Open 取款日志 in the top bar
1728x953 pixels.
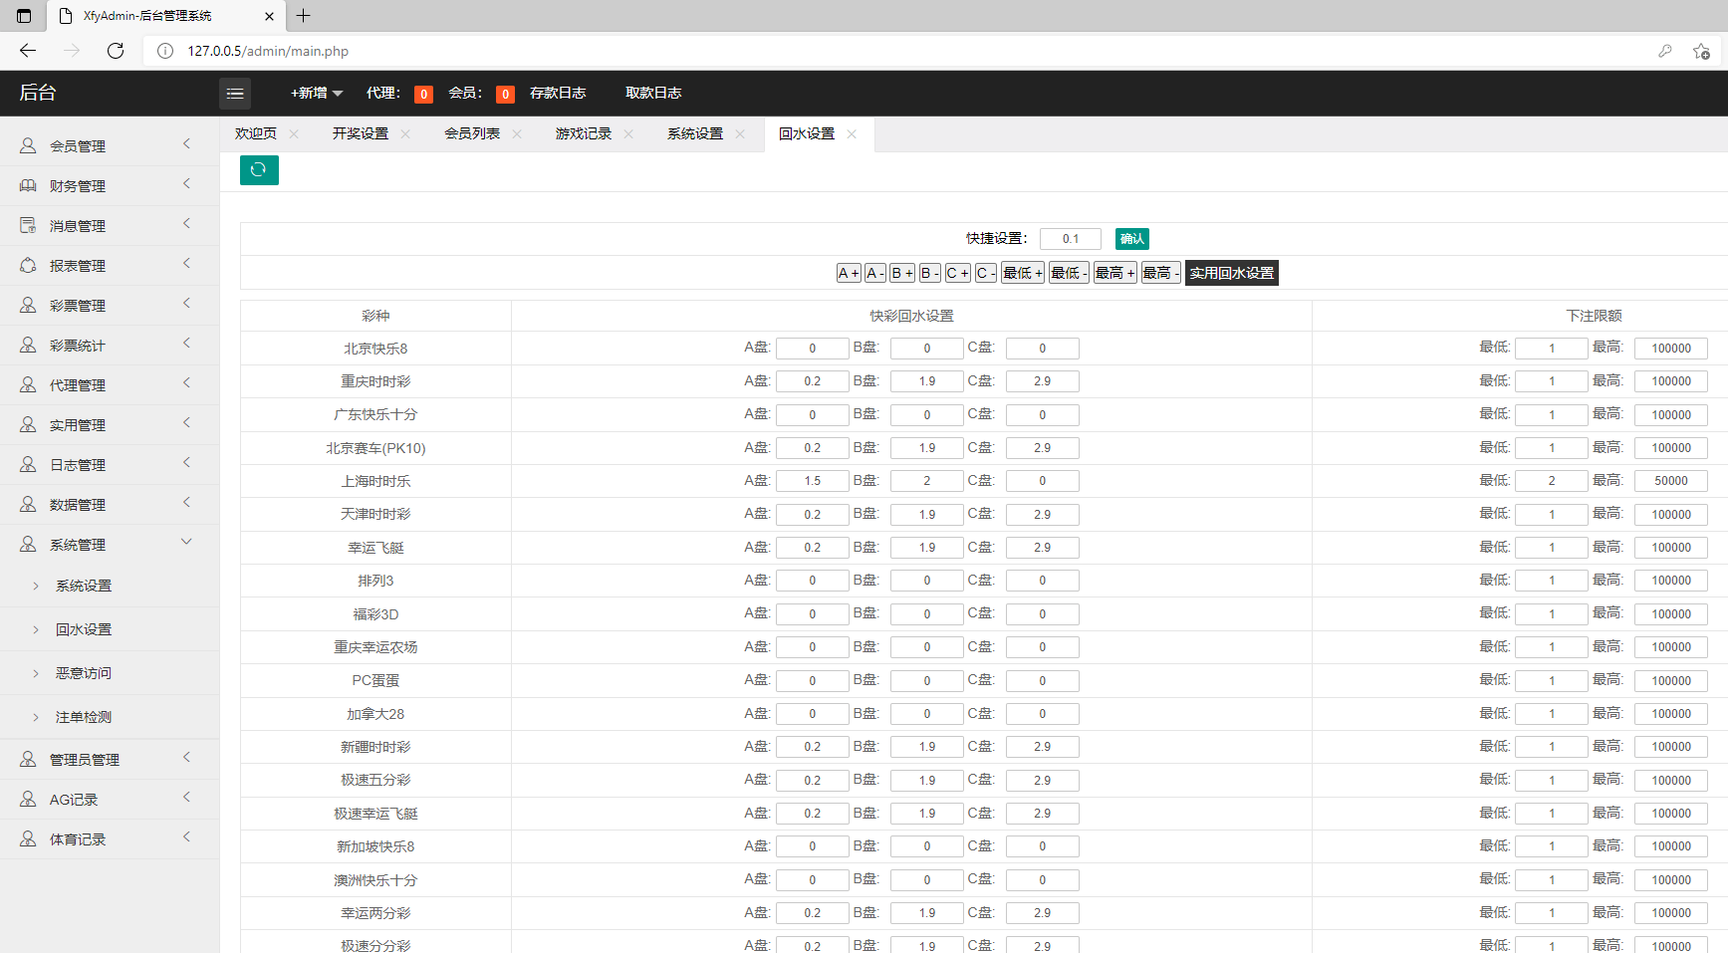point(653,93)
